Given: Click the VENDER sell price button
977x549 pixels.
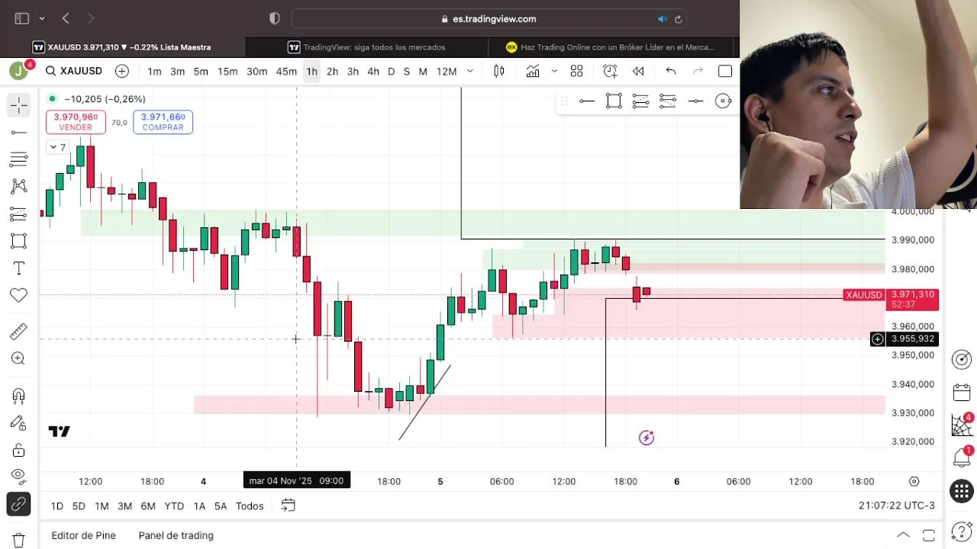Looking at the screenshot, I should click(x=76, y=122).
